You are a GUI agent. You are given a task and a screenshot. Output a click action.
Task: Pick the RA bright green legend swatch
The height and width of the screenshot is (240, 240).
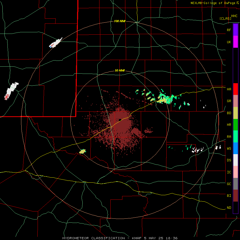pyautogui.click(x=235, y=137)
